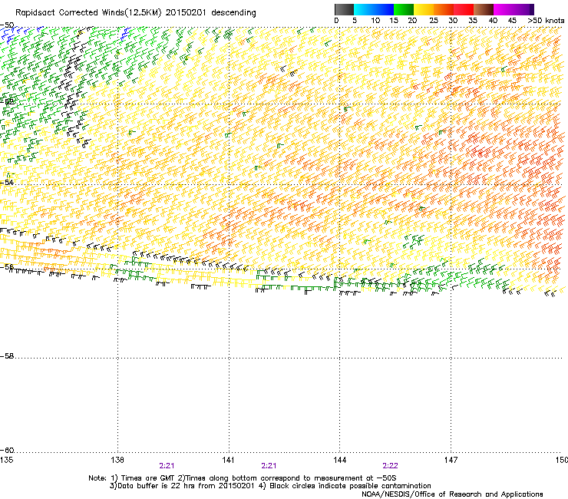Image resolution: width=568 pixels, height=499 pixels.
Task: Click the -58 latitude axis label
Action: (7, 356)
